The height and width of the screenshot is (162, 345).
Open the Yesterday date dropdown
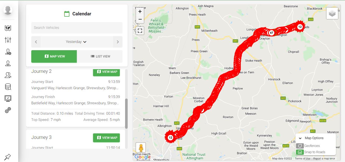76,42
